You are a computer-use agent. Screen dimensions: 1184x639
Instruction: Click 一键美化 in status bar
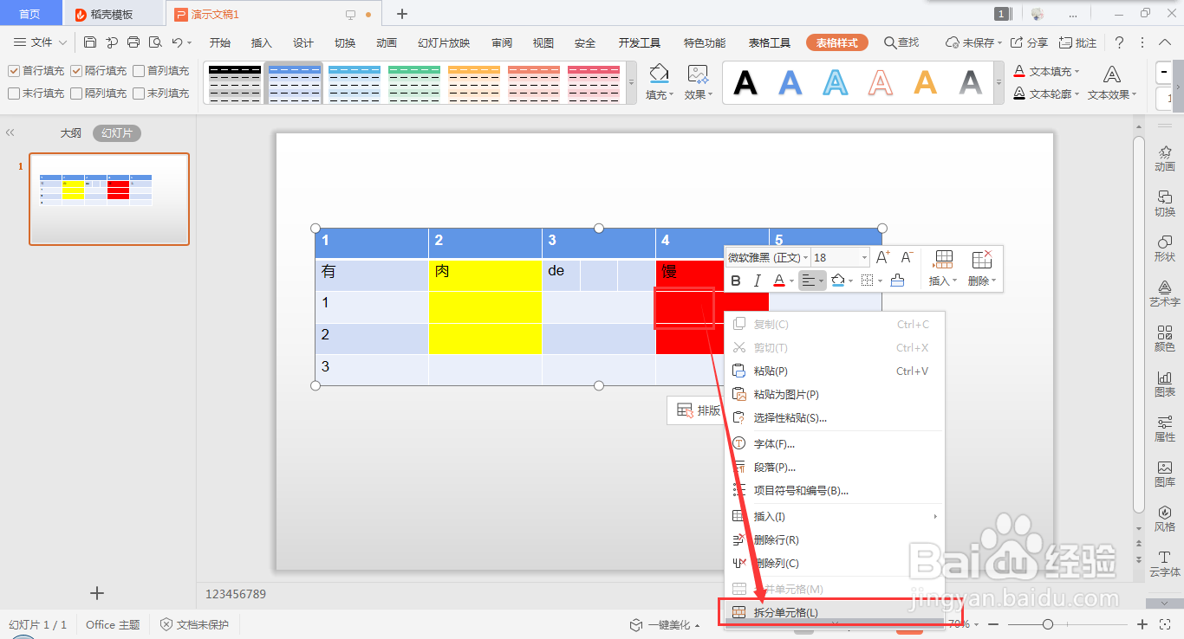pyautogui.click(x=665, y=624)
